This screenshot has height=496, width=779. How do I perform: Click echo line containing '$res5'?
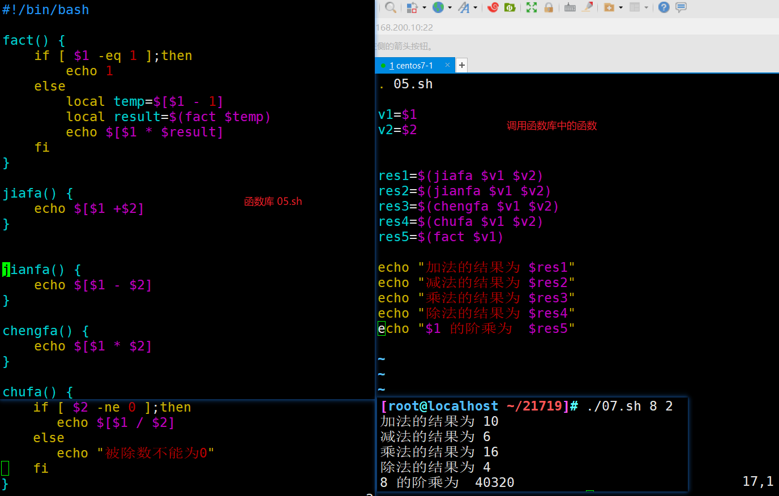(477, 328)
